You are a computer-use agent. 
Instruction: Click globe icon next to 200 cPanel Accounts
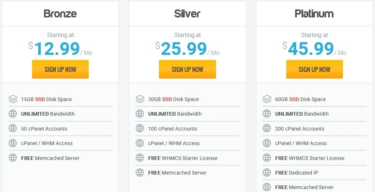point(267,128)
